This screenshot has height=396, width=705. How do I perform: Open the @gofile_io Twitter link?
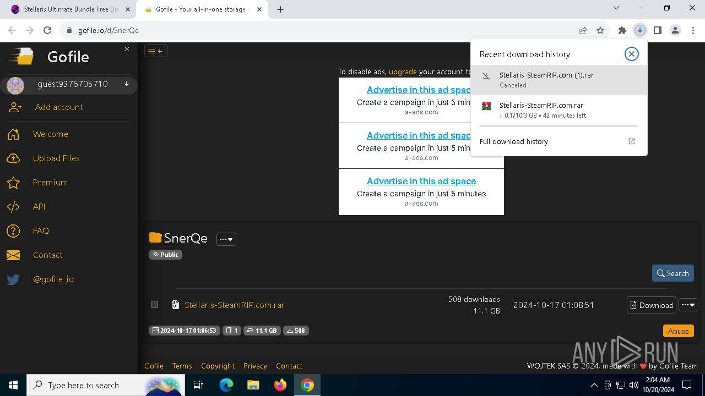point(53,279)
